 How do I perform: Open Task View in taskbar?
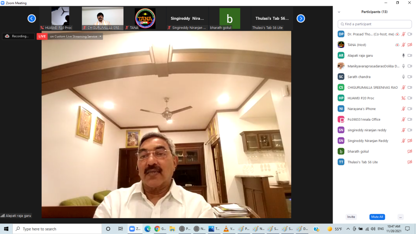click(120, 229)
